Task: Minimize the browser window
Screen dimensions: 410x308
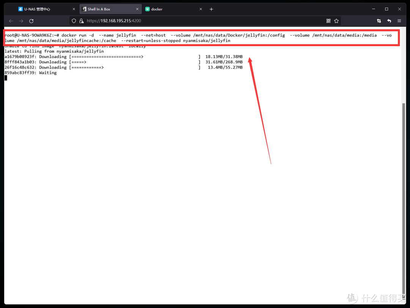Action: [374, 9]
